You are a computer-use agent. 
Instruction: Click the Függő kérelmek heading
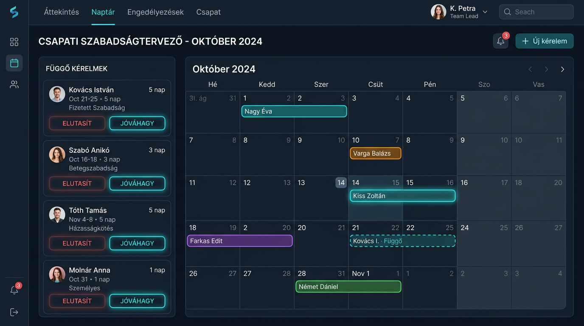pos(77,68)
